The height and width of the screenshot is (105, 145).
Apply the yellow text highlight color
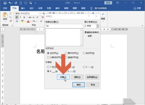click(x=22, y=21)
